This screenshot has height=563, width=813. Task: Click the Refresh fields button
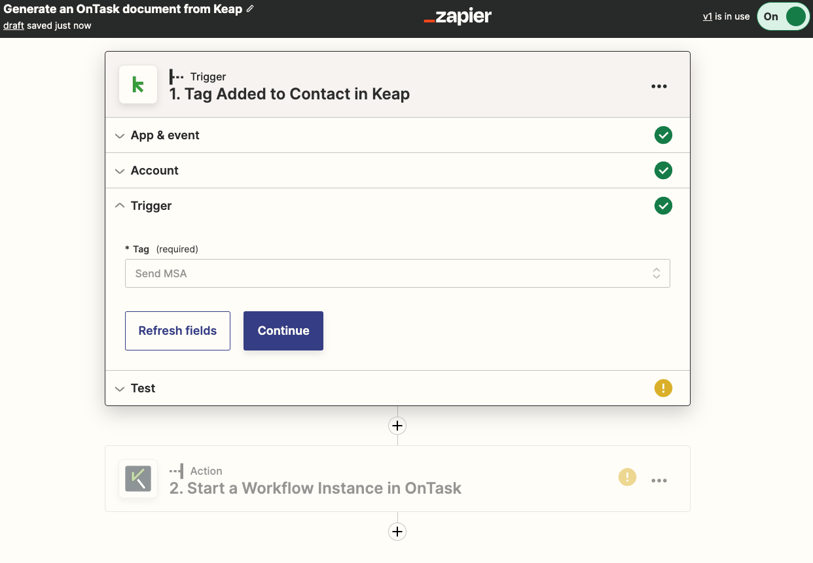click(177, 331)
